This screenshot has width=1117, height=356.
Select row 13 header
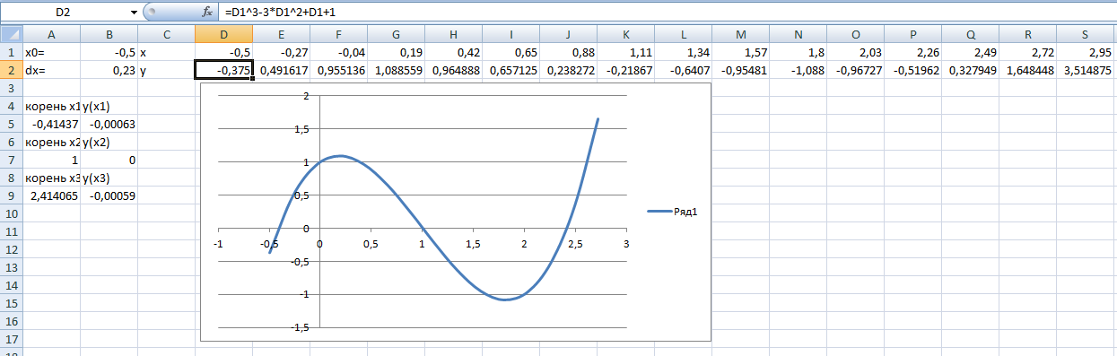coord(12,267)
